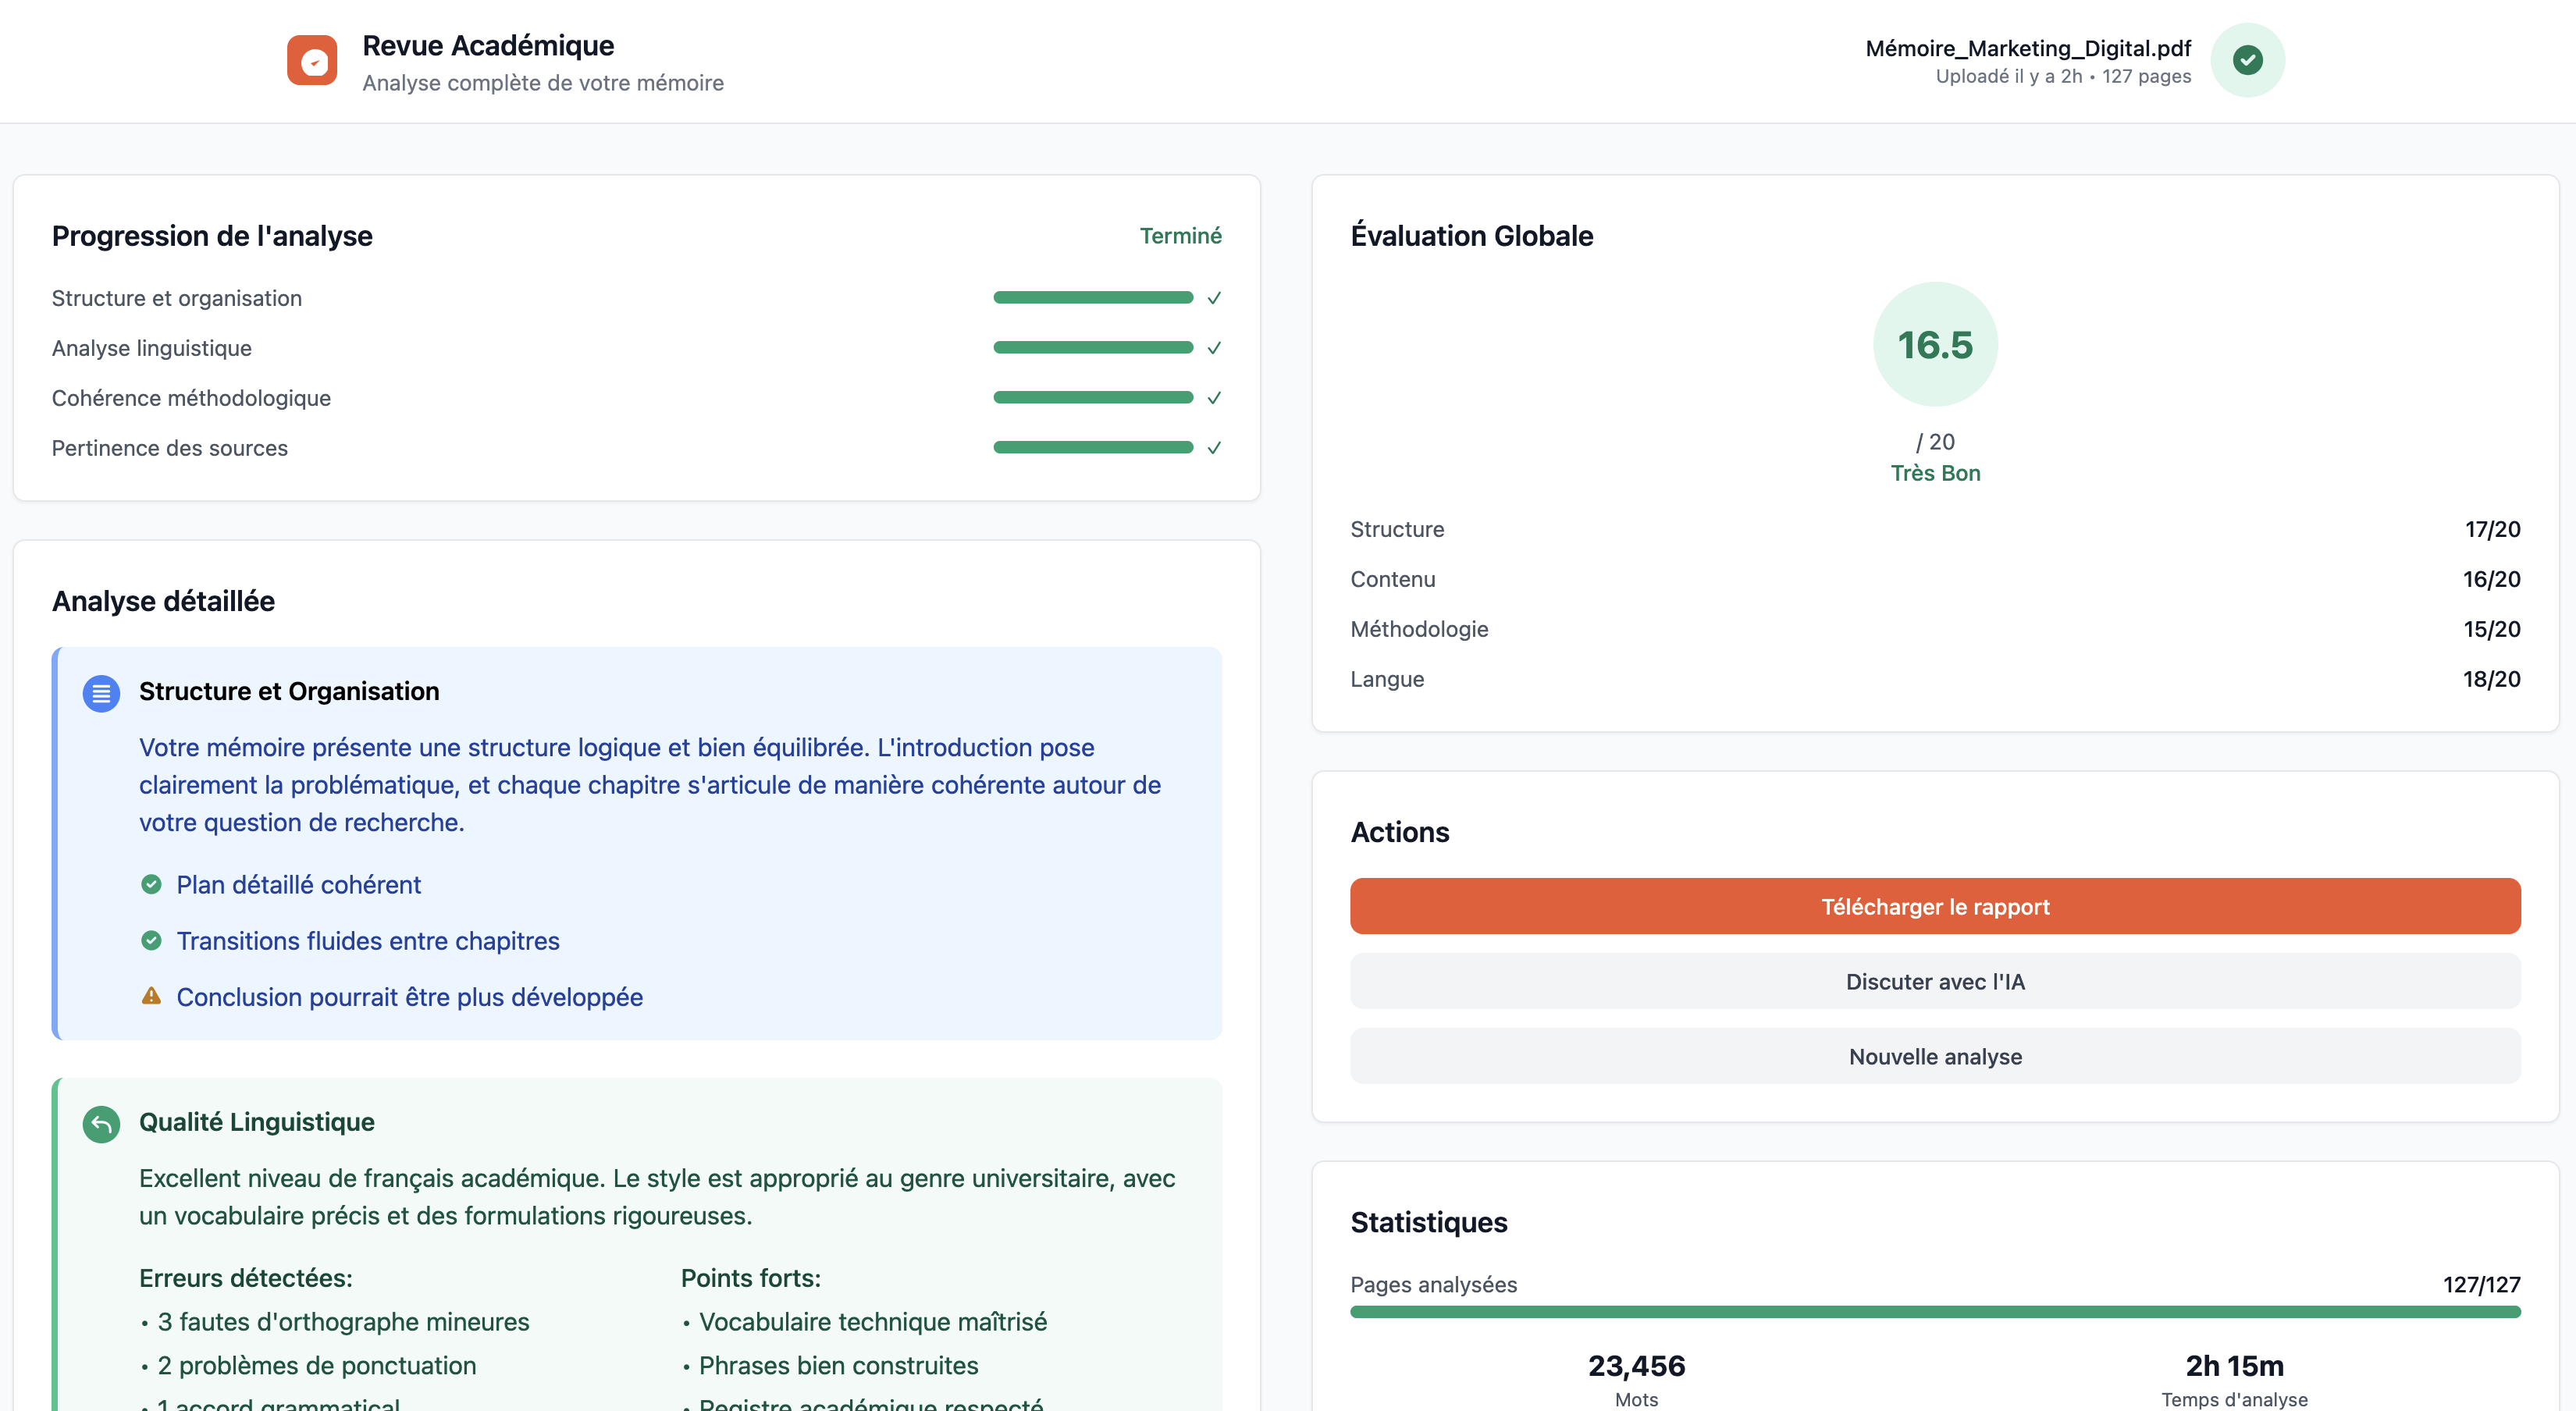Click the blue list icon beside Structure et Organisation
Viewport: 2576px width, 1411px height.
coord(101,693)
